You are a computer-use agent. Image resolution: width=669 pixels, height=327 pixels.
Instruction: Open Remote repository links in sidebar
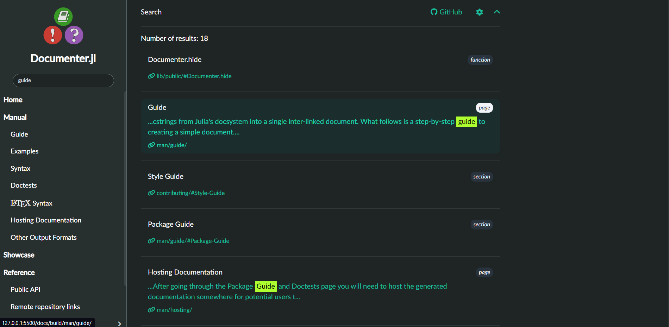point(45,307)
